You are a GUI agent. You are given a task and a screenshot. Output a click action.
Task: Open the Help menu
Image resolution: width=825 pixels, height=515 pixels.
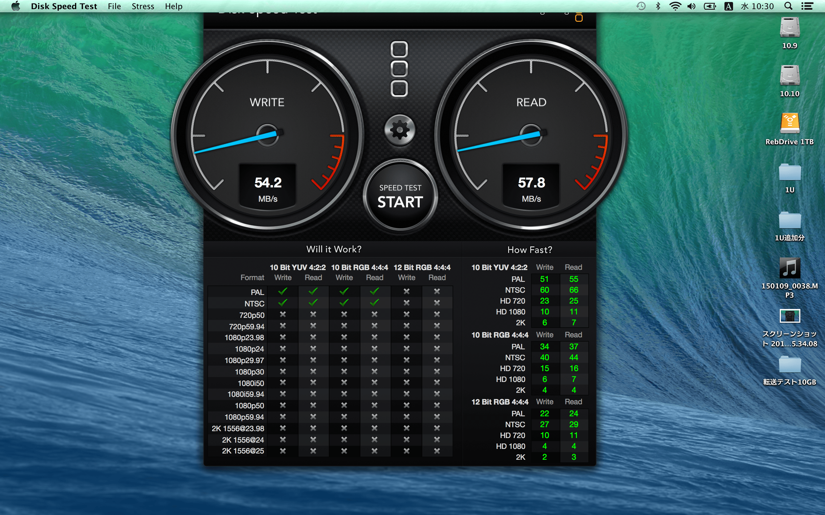[x=174, y=6]
